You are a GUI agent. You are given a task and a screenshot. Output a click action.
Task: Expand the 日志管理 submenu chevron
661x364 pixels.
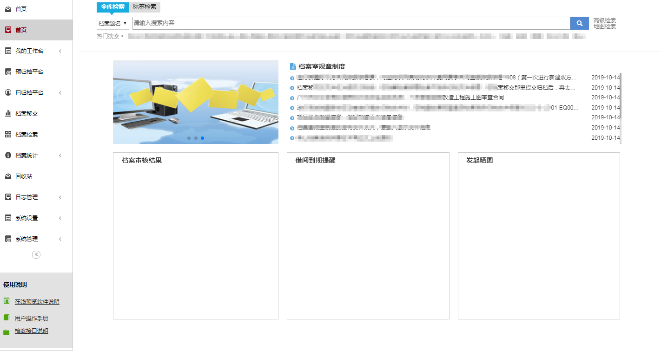[60, 197]
